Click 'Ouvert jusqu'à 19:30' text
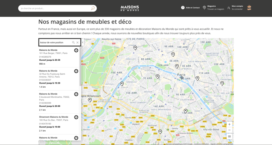Image resolution: width=272 pixels, height=145 pixels. coord(50,83)
